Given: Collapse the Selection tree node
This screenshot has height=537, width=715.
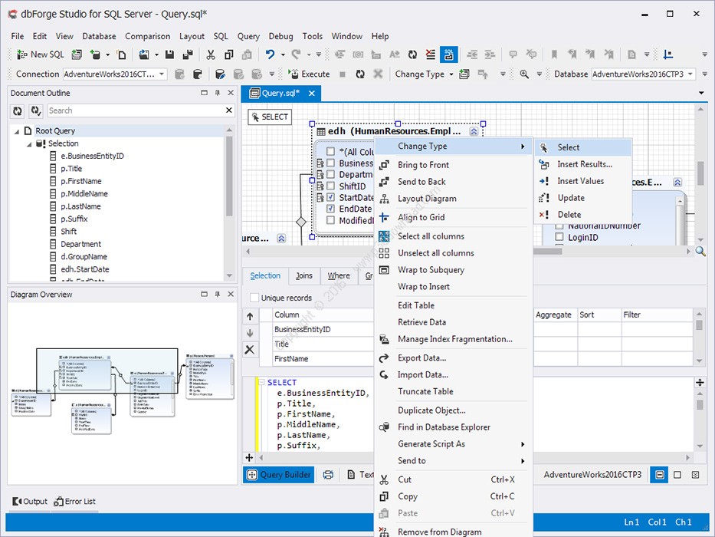Looking at the screenshot, I should click(29, 144).
